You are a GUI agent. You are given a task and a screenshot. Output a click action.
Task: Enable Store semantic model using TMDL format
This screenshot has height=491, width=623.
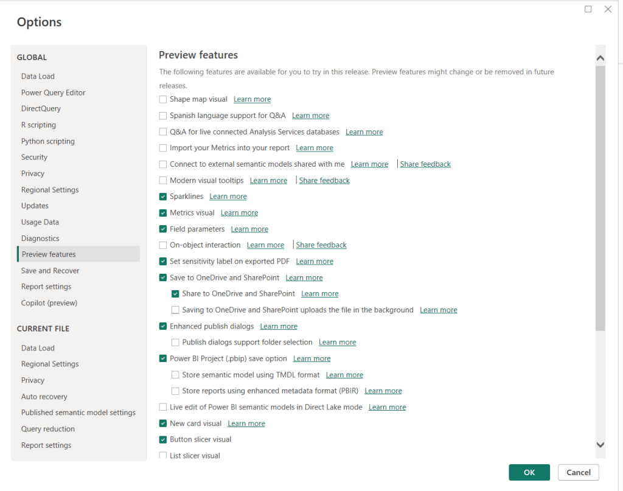[175, 375]
